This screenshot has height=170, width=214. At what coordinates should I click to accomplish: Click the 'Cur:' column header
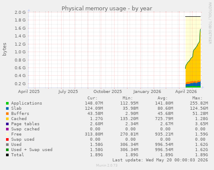pos(93,98)
